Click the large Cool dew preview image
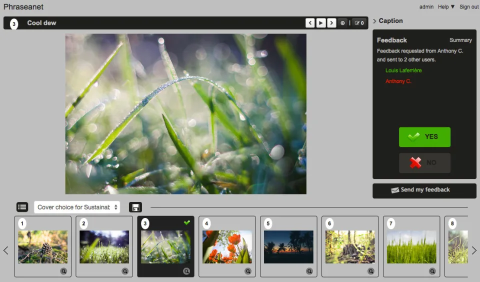The width and height of the screenshot is (480, 282). coord(186,113)
